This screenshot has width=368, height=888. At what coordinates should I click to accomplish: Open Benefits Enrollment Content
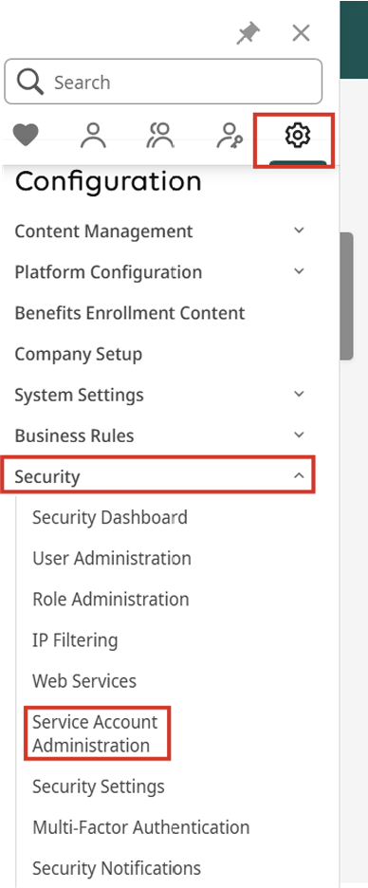click(x=130, y=313)
